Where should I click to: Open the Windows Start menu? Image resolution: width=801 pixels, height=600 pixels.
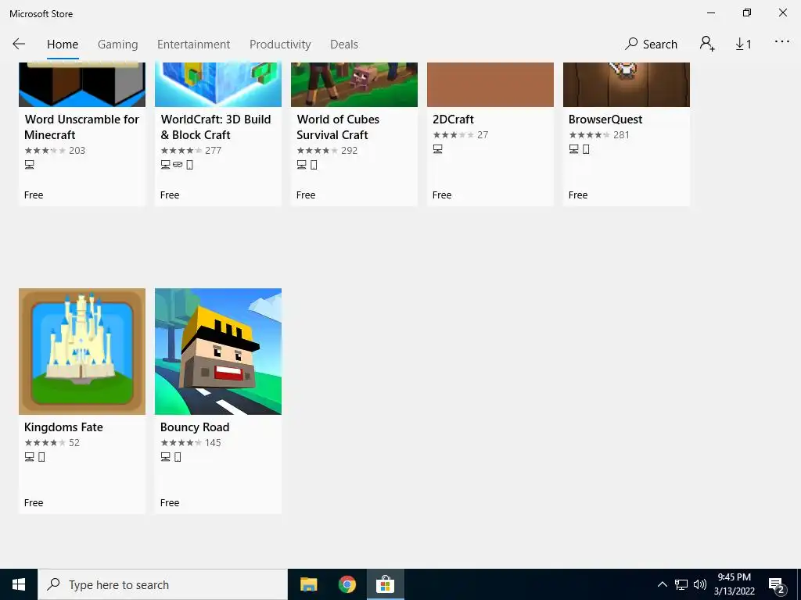click(x=19, y=584)
